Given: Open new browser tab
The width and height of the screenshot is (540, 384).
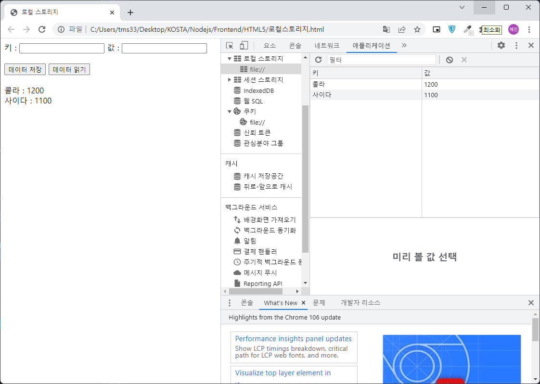Looking at the screenshot, I should click(130, 13).
